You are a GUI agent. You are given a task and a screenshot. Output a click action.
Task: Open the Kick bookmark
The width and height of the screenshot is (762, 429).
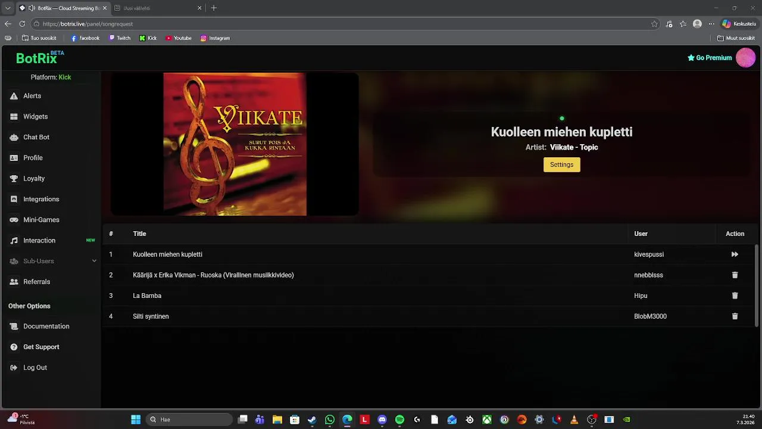pyautogui.click(x=148, y=38)
